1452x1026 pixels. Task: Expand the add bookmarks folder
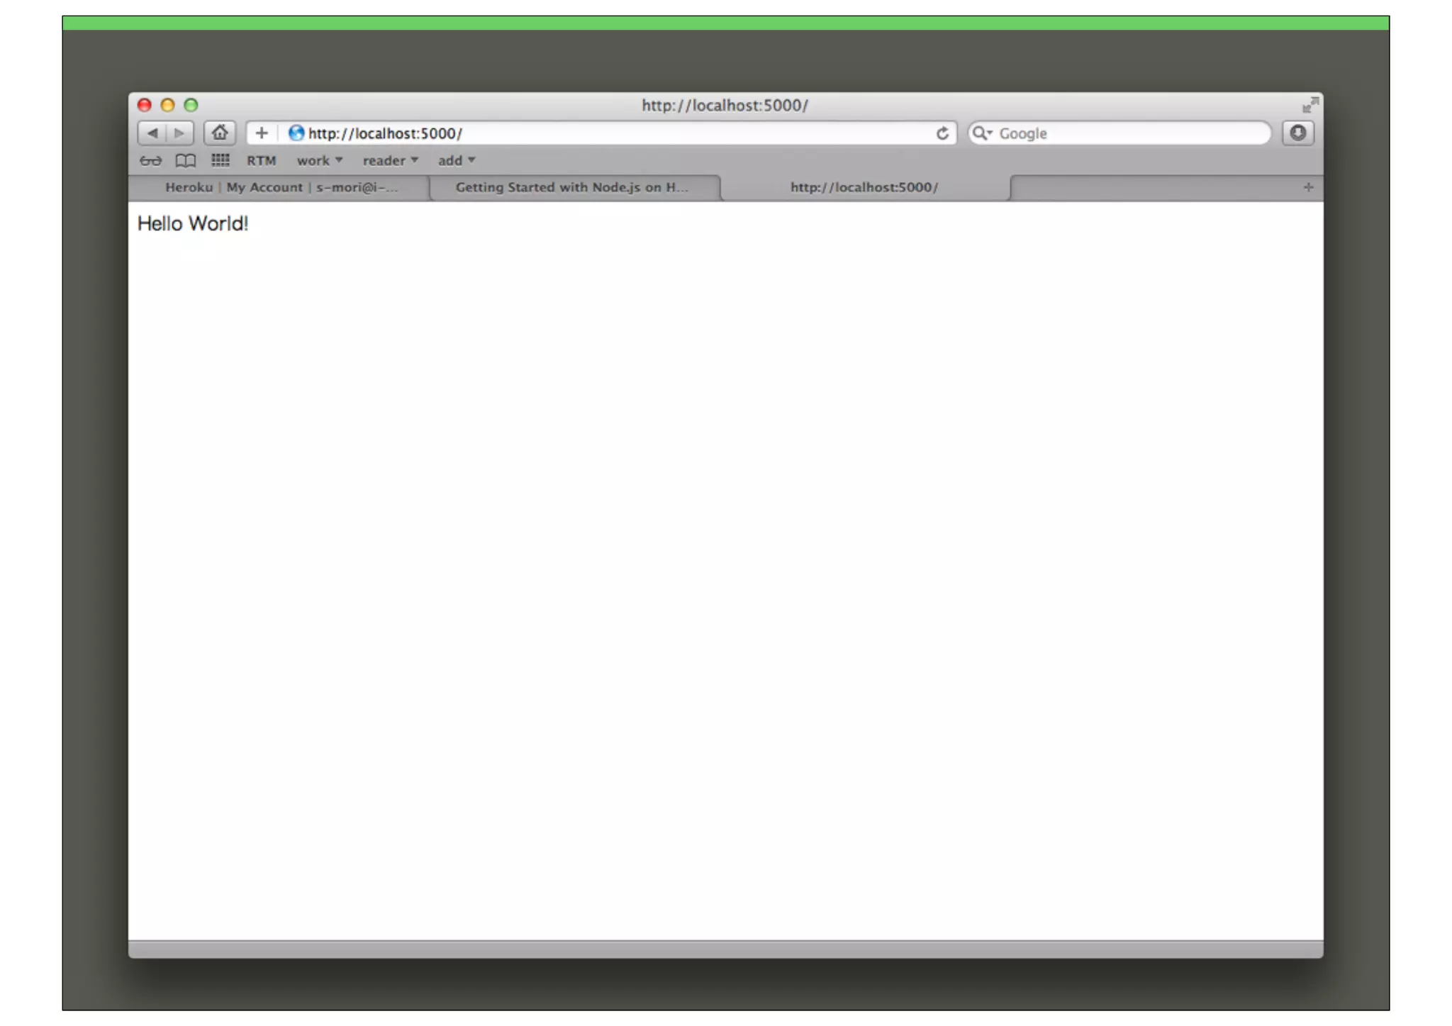456,161
